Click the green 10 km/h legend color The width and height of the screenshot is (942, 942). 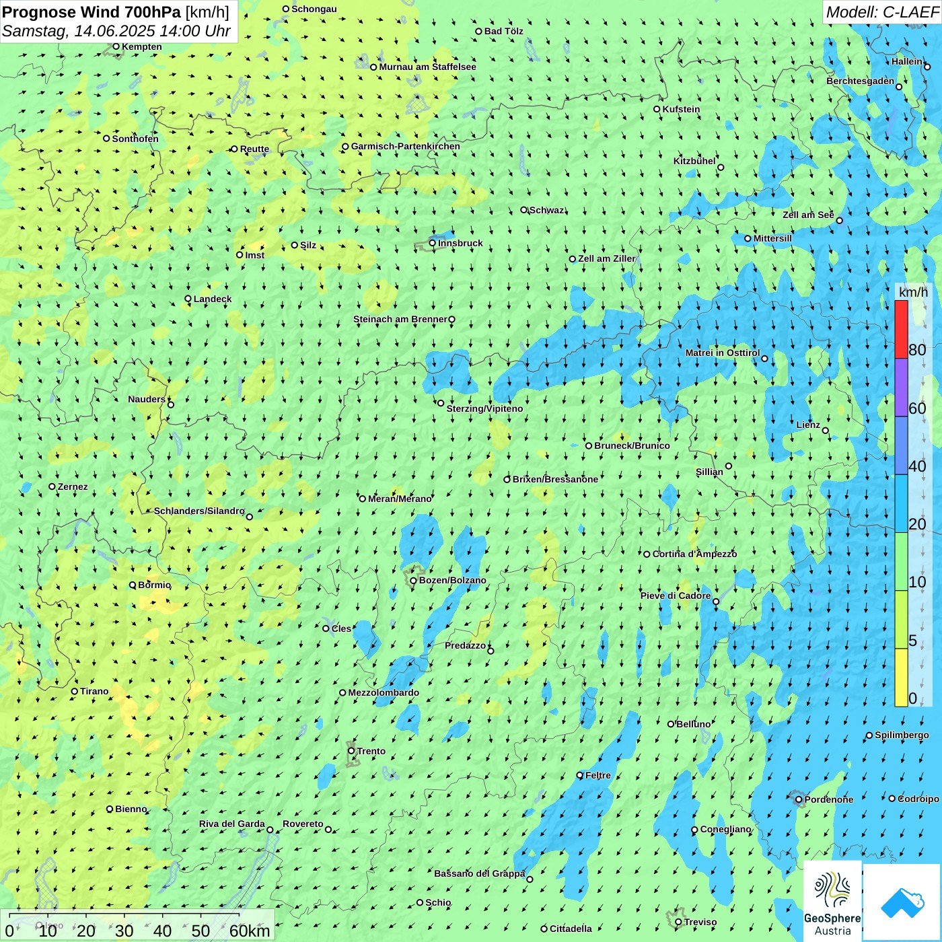(901, 562)
